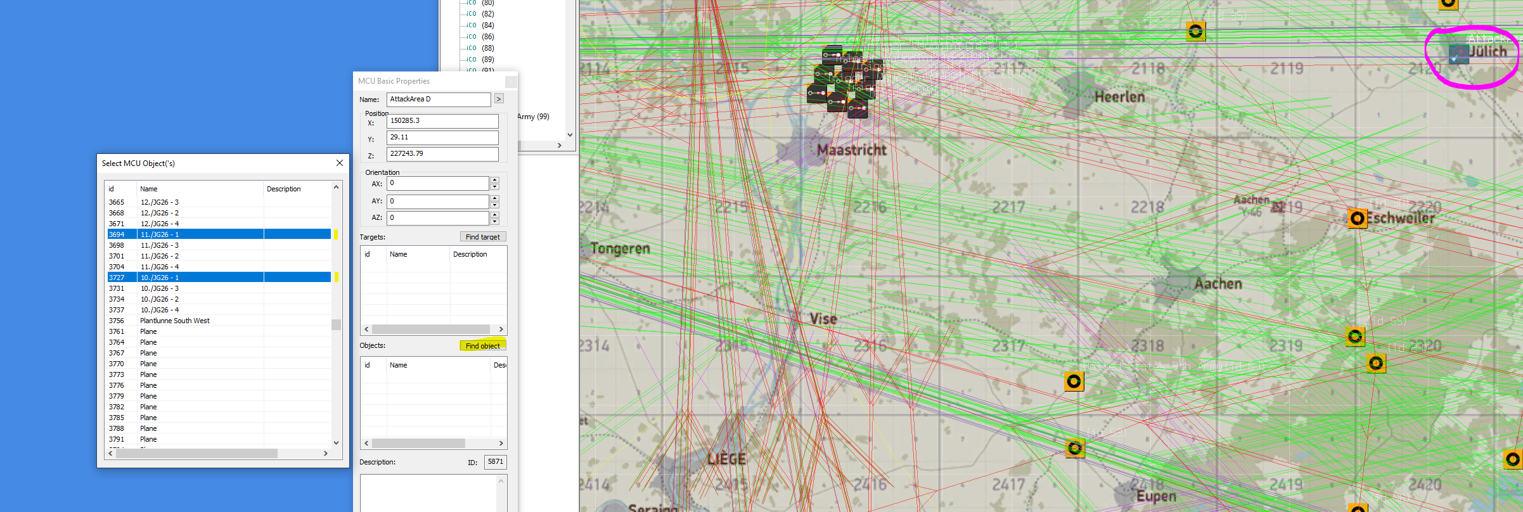Sort MCU object list by id column

pyautogui.click(x=121, y=189)
